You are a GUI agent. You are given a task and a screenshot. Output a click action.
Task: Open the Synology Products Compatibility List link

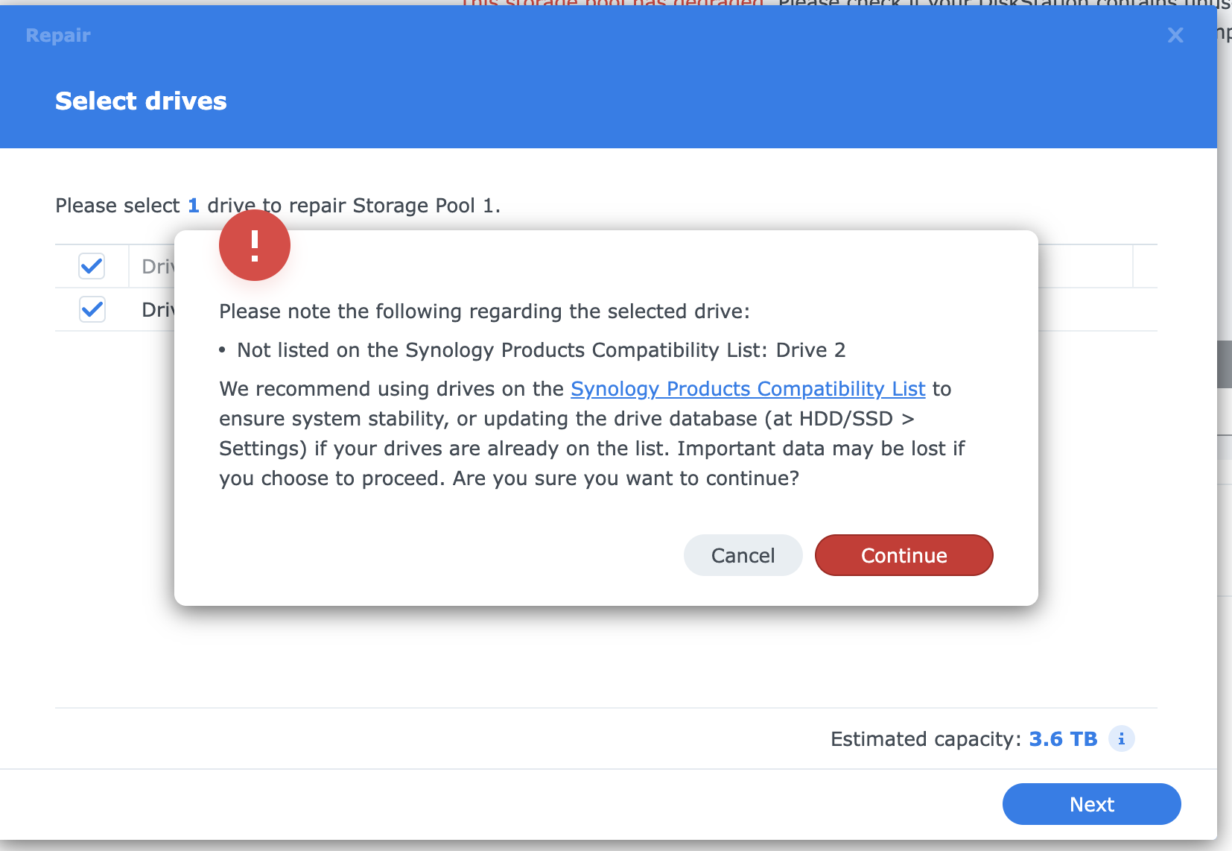[747, 389]
